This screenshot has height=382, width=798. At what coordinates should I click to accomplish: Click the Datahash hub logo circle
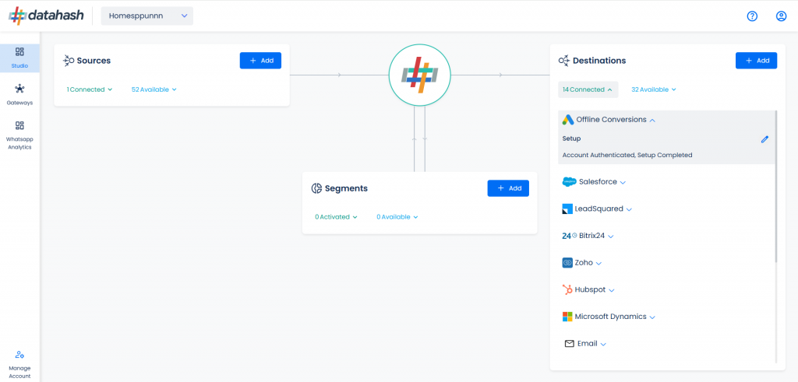pyautogui.click(x=419, y=75)
